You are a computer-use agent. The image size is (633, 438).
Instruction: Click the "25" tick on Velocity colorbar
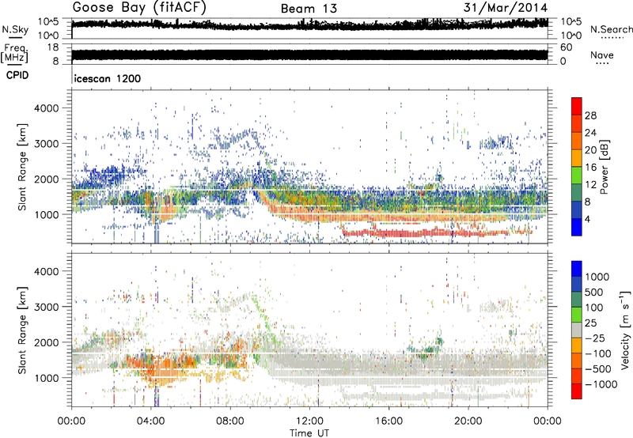pyautogui.click(x=591, y=323)
